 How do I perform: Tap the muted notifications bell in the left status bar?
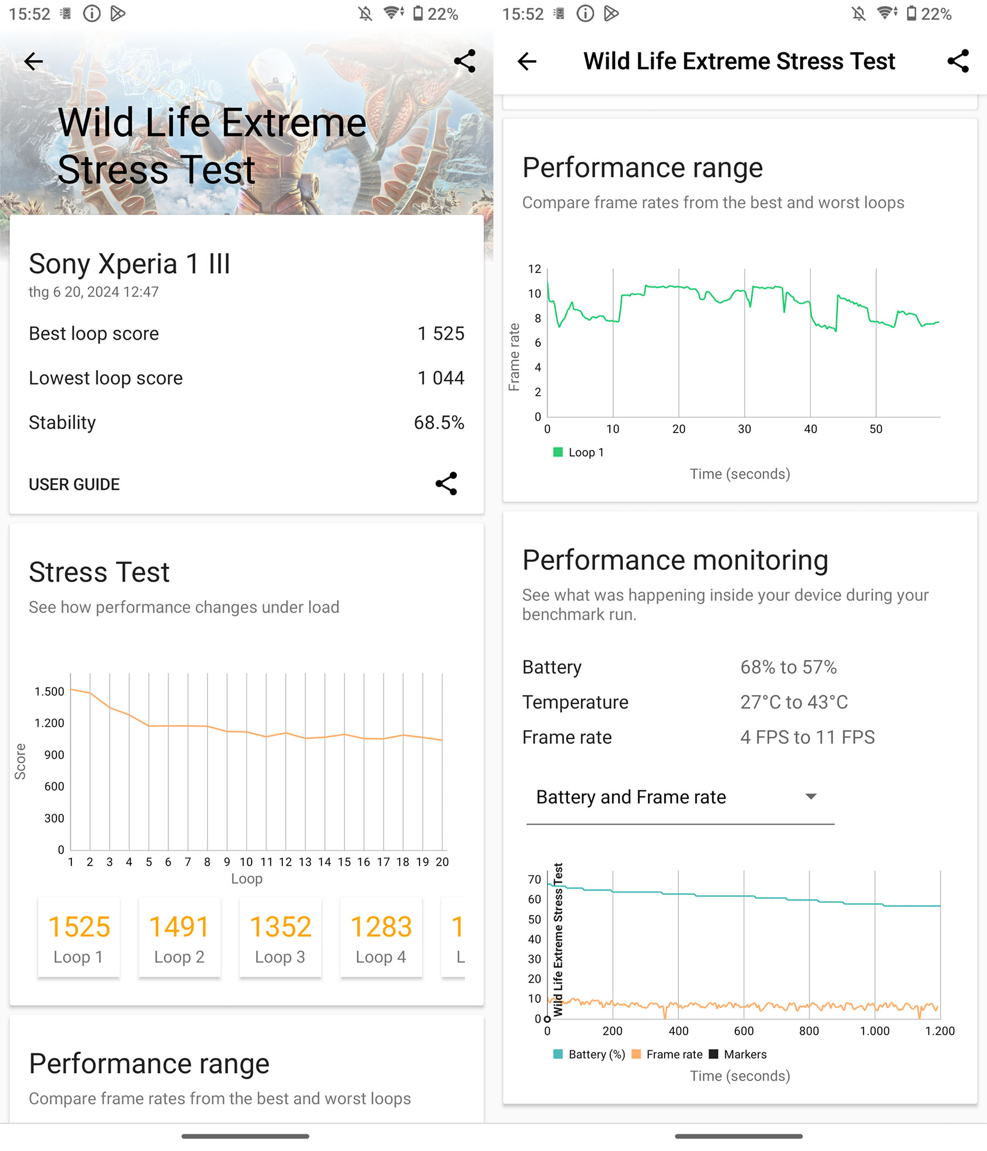pos(365,14)
